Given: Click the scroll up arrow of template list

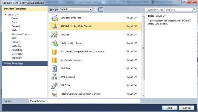Looking at the screenshot, I should [143, 15].
